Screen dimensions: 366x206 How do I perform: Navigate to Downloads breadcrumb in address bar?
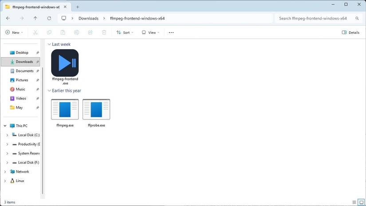coord(88,18)
